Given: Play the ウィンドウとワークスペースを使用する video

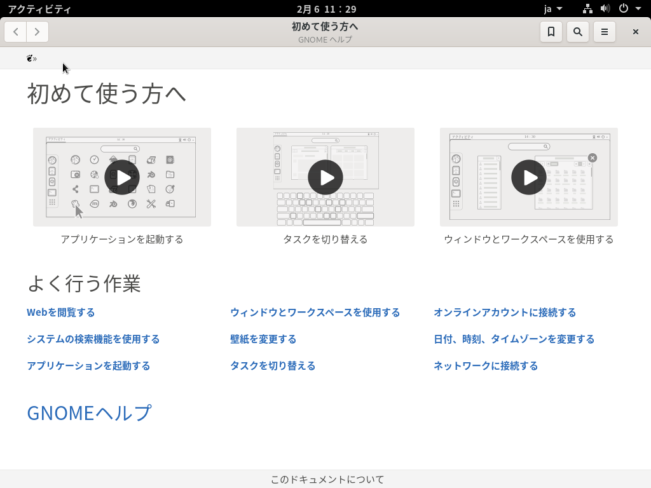Looking at the screenshot, I should 529,177.
